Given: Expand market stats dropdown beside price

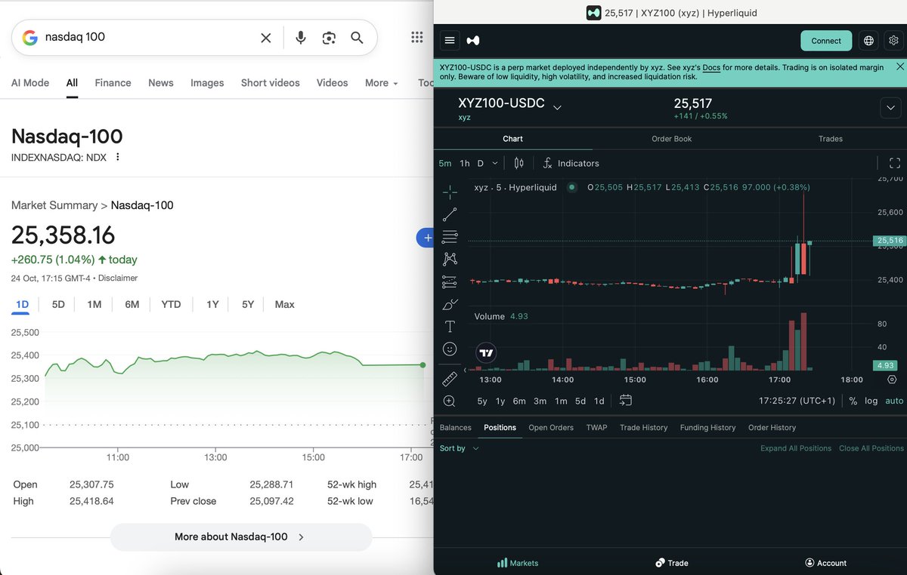Looking at the screenshot, I should [x=890, y=109].
